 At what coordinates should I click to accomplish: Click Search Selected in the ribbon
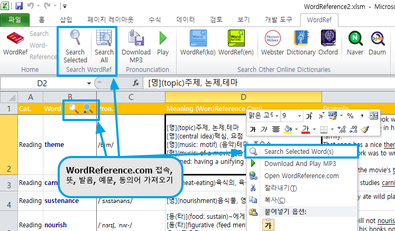(75, 47)
